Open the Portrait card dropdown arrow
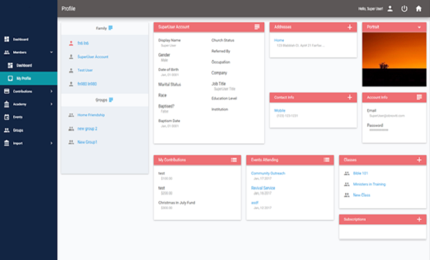430x260 pixels. coord(419,27)
